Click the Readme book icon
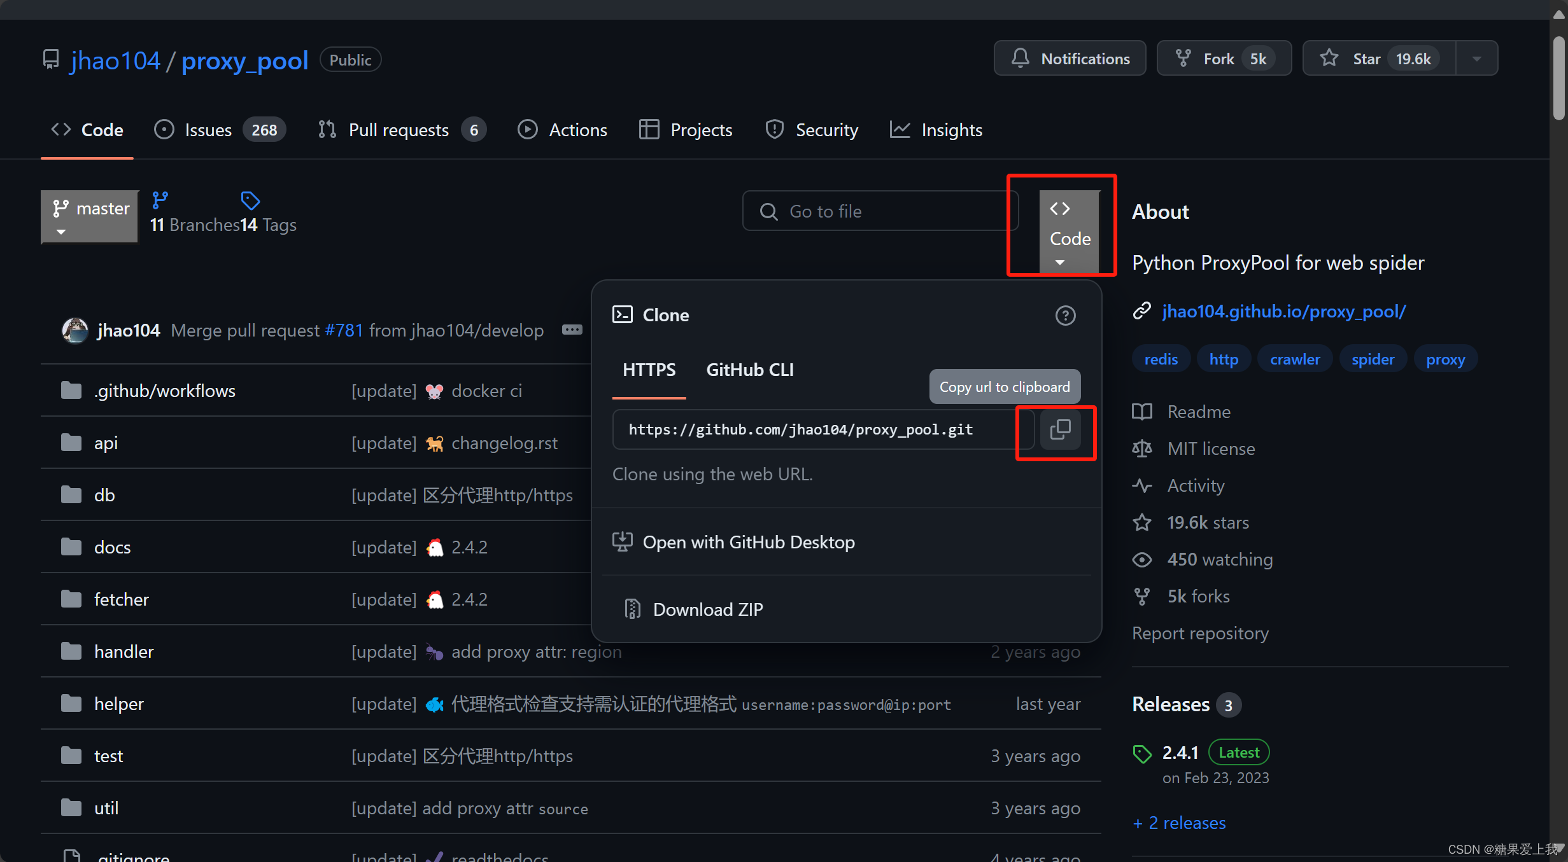 [1142, 412]
